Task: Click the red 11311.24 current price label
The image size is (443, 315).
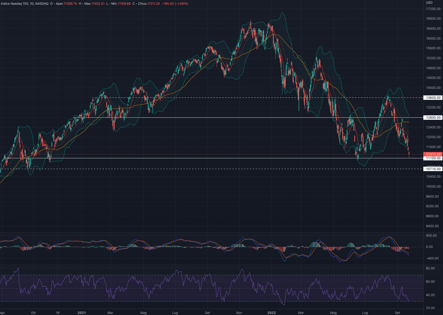Action: point(433,154)
